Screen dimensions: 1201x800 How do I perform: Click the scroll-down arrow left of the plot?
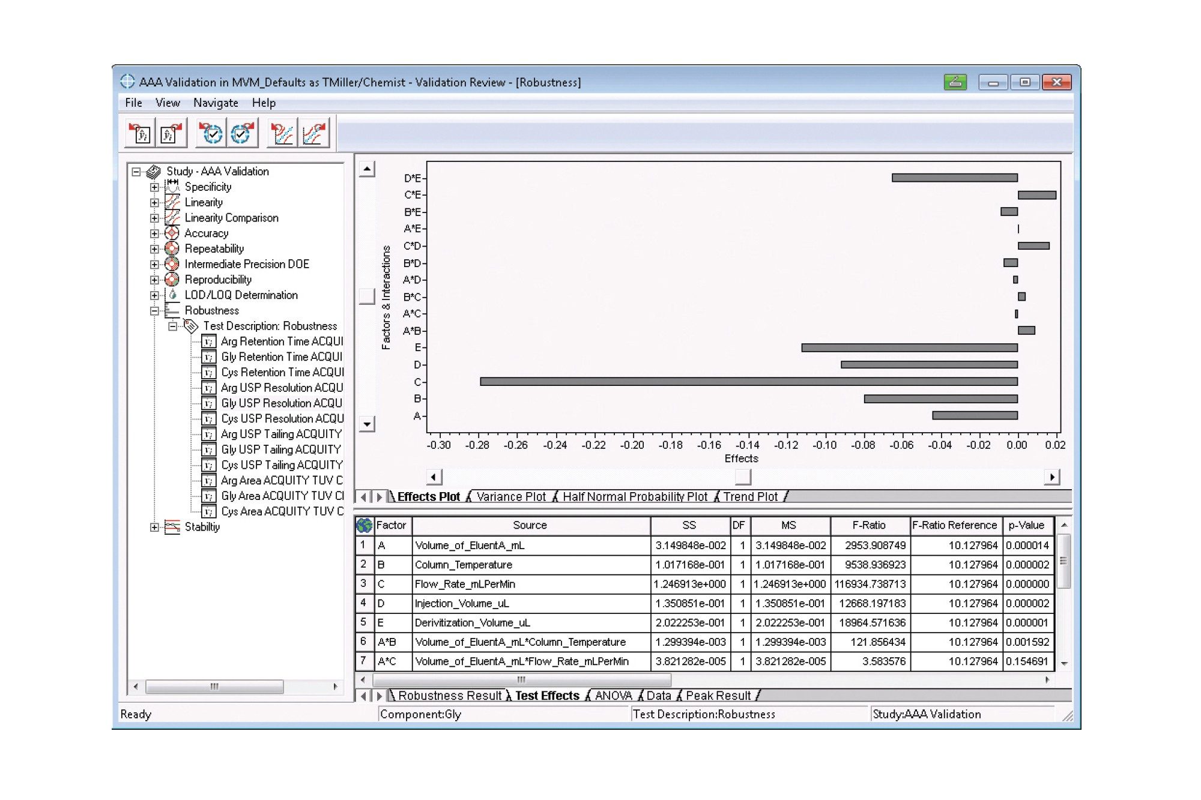tap(367, 424)
